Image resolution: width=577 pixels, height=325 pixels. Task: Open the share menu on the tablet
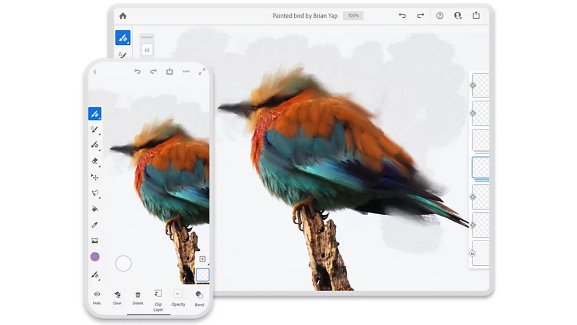coord(476,15)
